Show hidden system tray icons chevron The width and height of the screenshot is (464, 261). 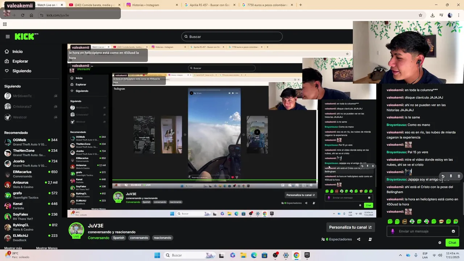pyautogui.click(x=400, y=255)
